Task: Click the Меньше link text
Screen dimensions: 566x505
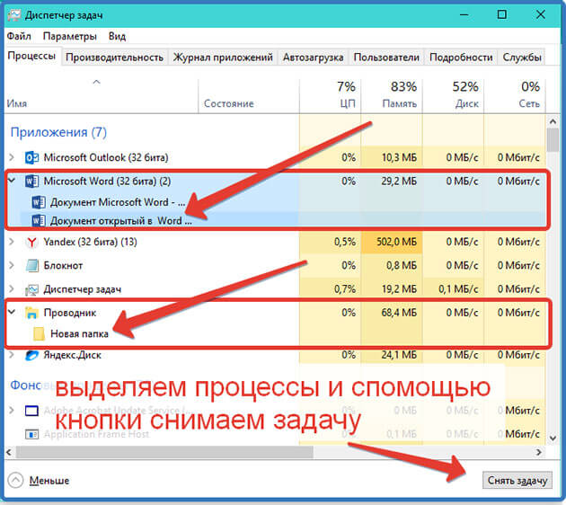Action: click(49, 481)
